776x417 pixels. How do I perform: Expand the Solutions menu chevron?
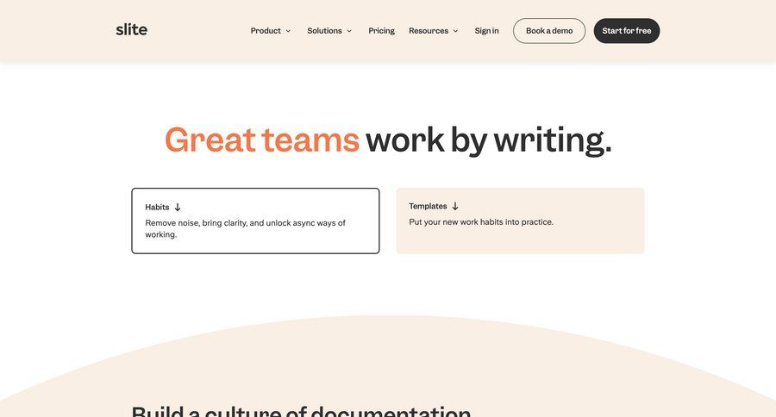coord(349,31)
